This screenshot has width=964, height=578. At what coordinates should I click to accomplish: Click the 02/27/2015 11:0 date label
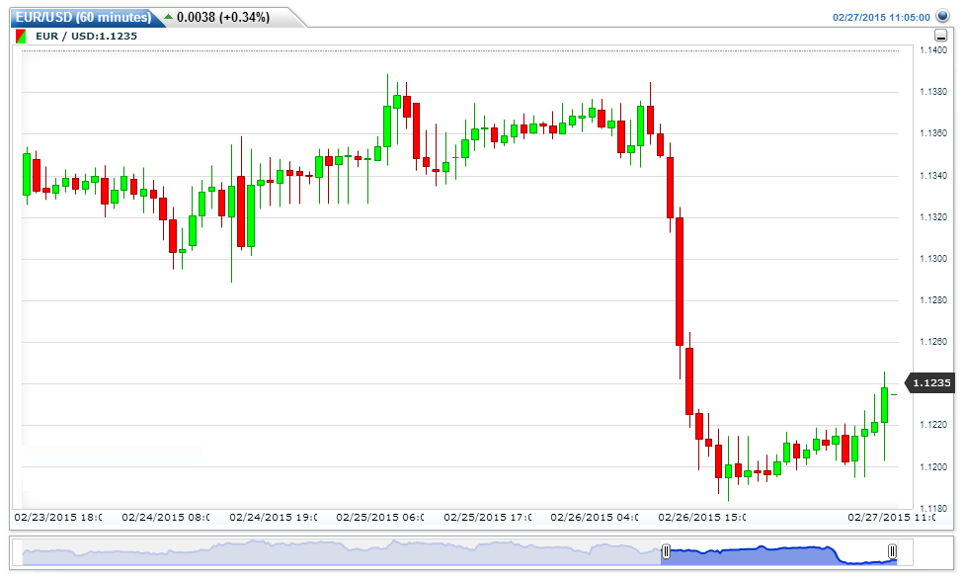click(x=892, y=517)
